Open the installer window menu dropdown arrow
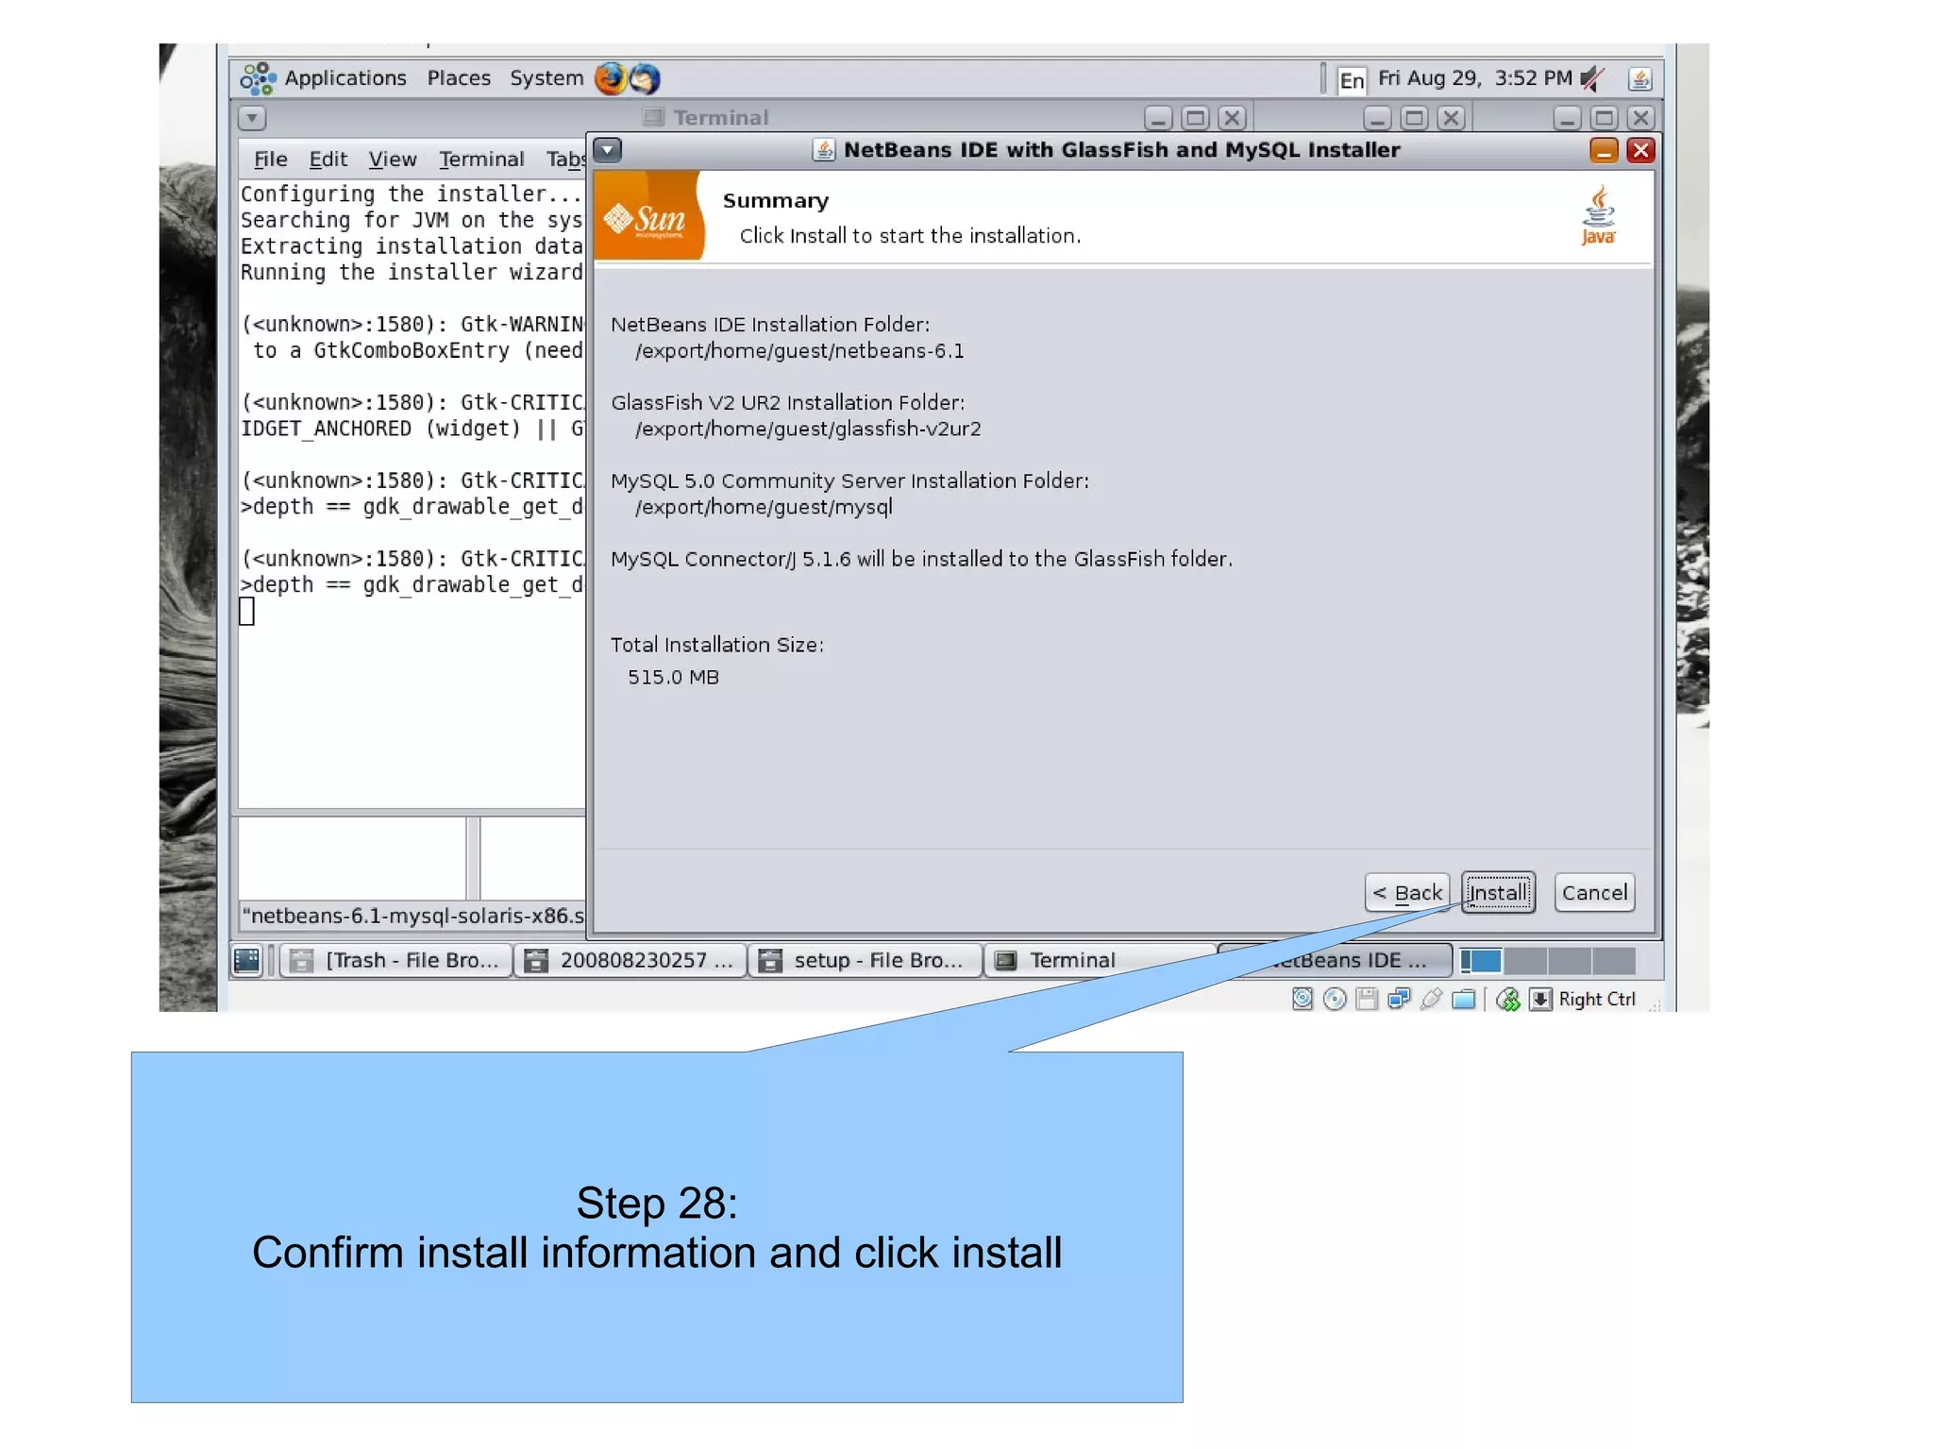 pos(608,150)
